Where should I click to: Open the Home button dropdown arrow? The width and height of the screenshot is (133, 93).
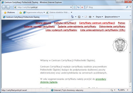click(76, 17)
